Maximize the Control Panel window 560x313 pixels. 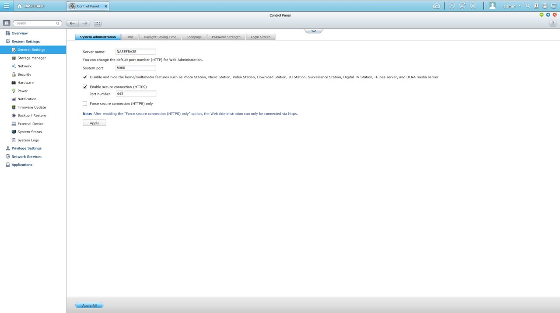pyautogui.click(x=548, y=15)
